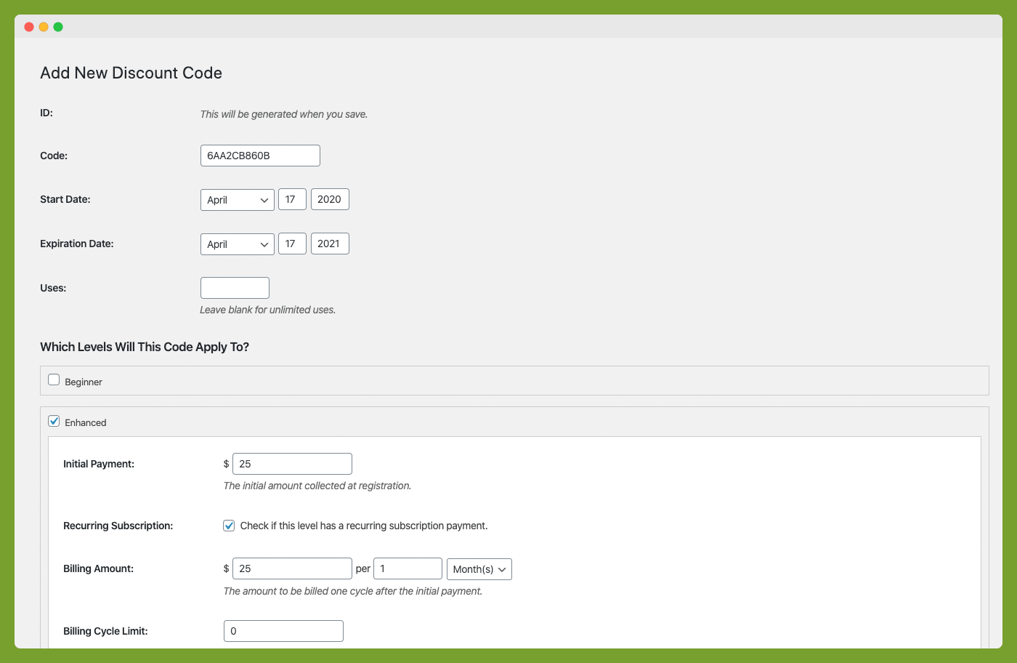
Task: Select the Expiration Date day field
Action: (292, 244)
